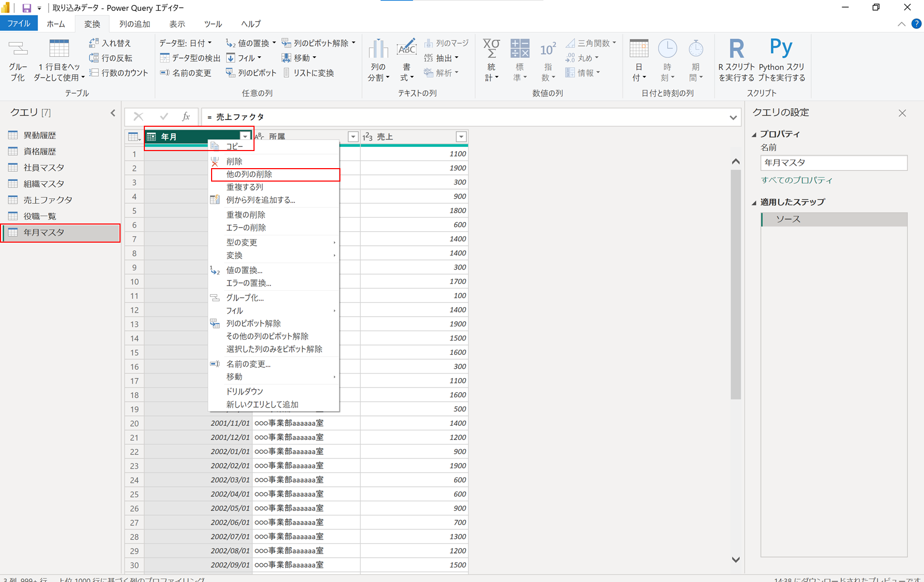The image size is (924, 582).
Task: Choose Remove Duplicates (重複の削除) menu item
Action: pyautogui.click(x=274, y=215)
